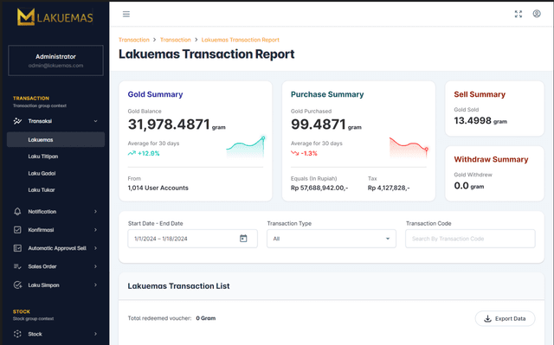
Task: Click the Transaction Code search field
Action: coord(470,239)
